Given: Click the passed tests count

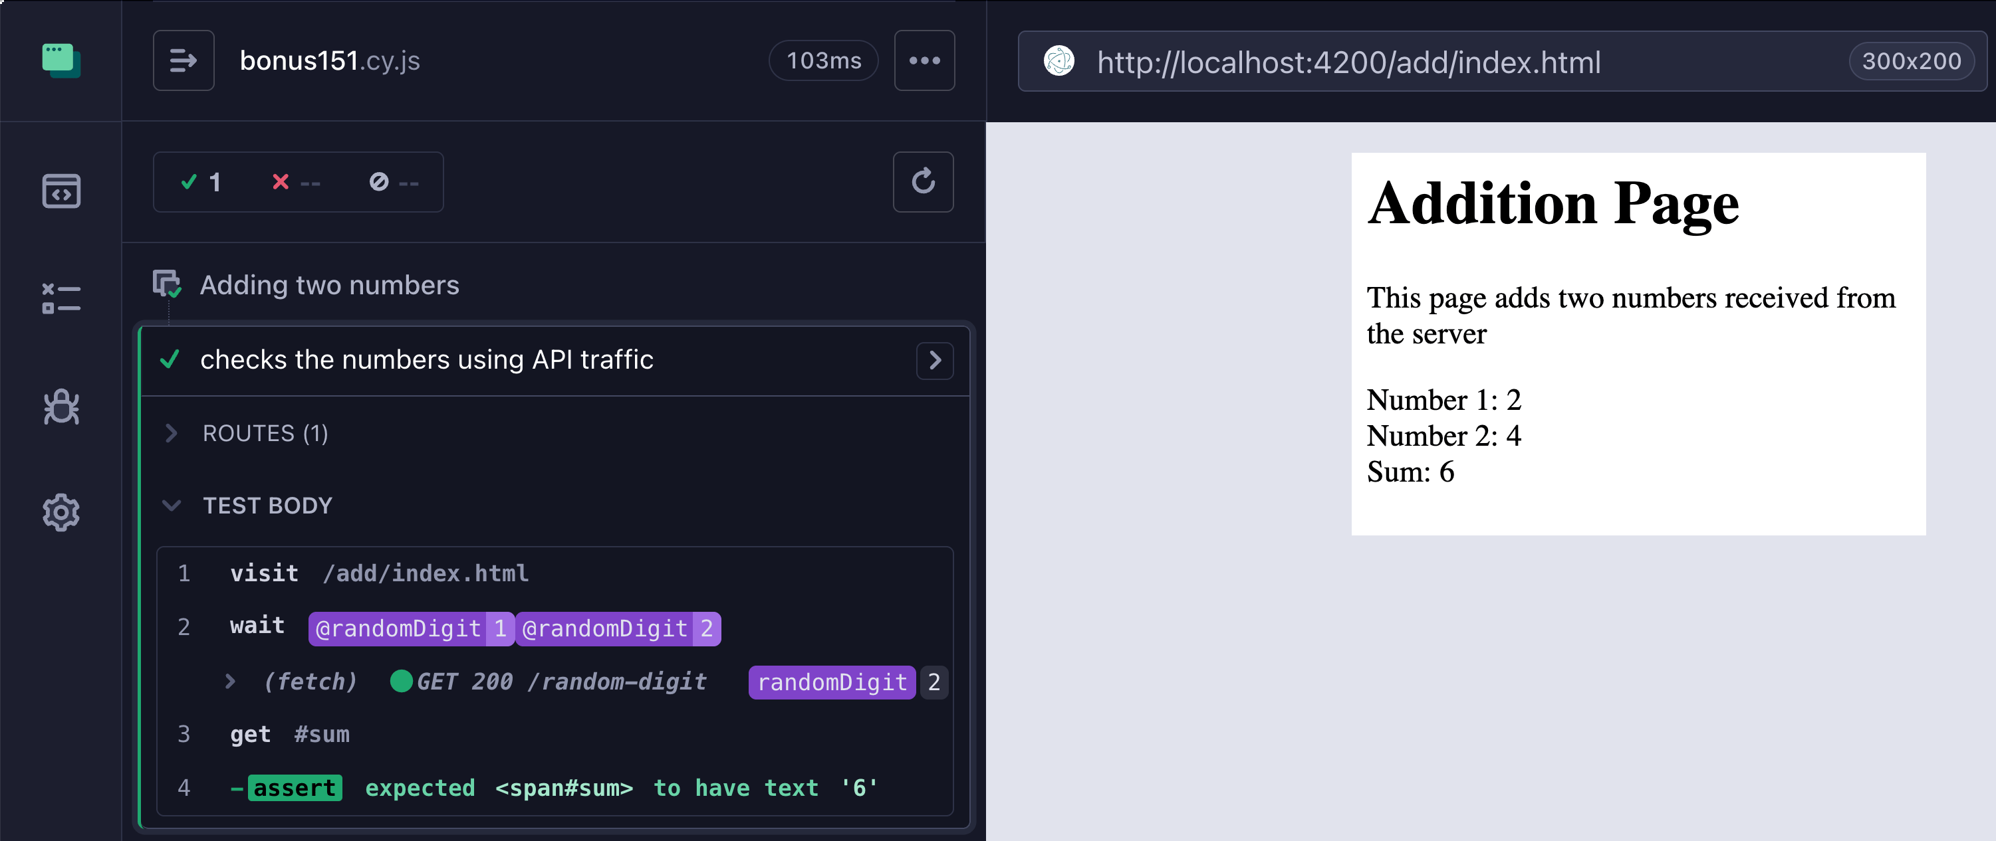Looking at the screenshot, I should [x=201, y=182].
